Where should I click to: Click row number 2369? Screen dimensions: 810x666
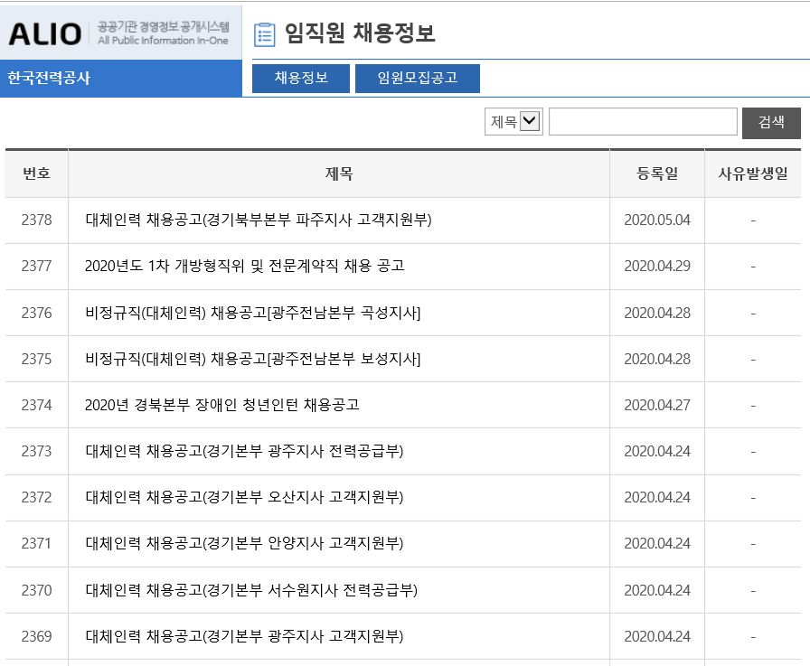[37, 636]
